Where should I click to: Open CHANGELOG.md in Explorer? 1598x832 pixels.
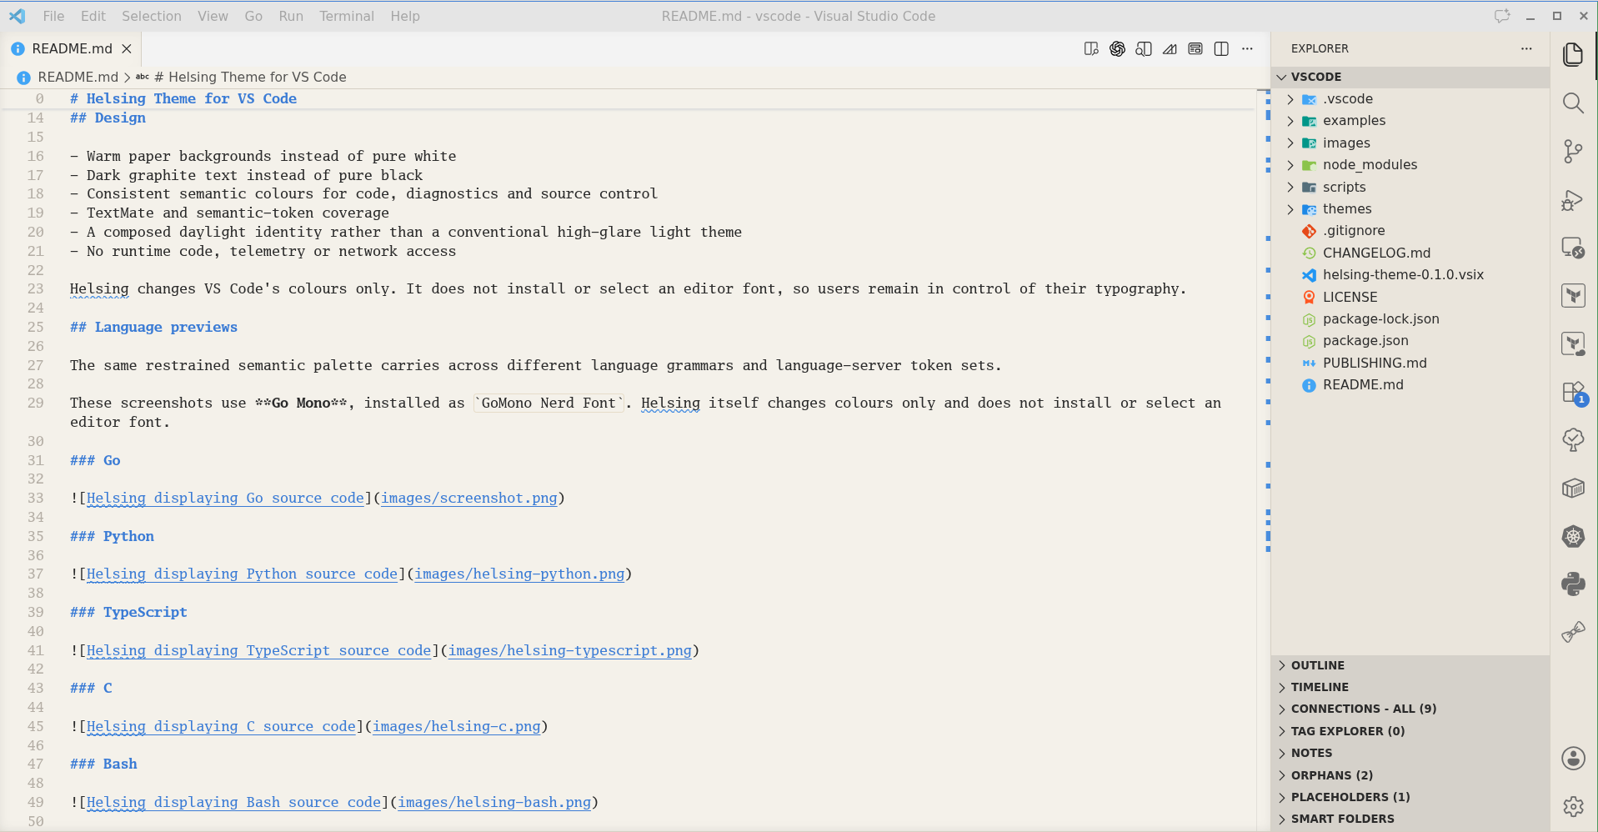point(1410,253)
